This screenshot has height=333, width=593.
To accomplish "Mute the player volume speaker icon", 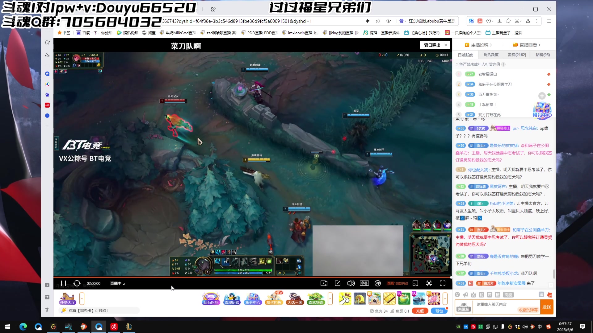I will point(351,283).
